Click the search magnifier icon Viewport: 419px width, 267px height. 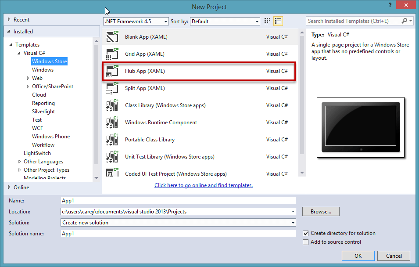tap(405, 21)
